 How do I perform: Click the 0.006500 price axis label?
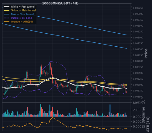click(x=138, y=73)
